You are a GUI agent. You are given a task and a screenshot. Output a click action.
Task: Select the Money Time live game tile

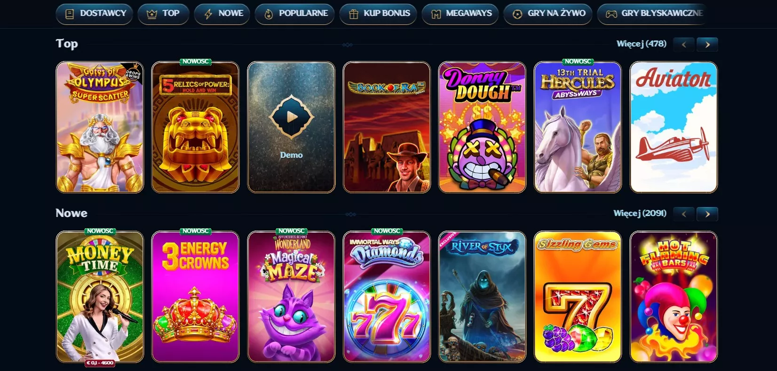100,297
